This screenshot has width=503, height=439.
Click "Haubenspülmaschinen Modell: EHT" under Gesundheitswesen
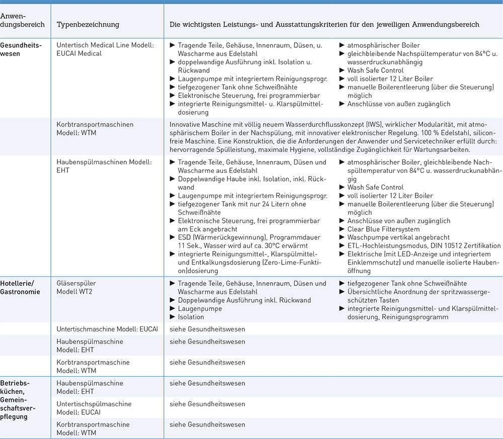tap(104, 166)
